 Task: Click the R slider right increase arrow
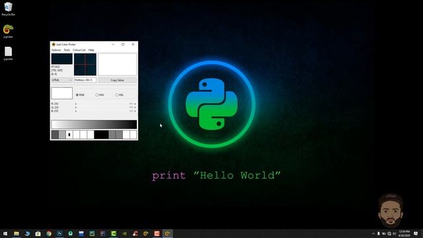pyautogui.click(x=135, y=104)
